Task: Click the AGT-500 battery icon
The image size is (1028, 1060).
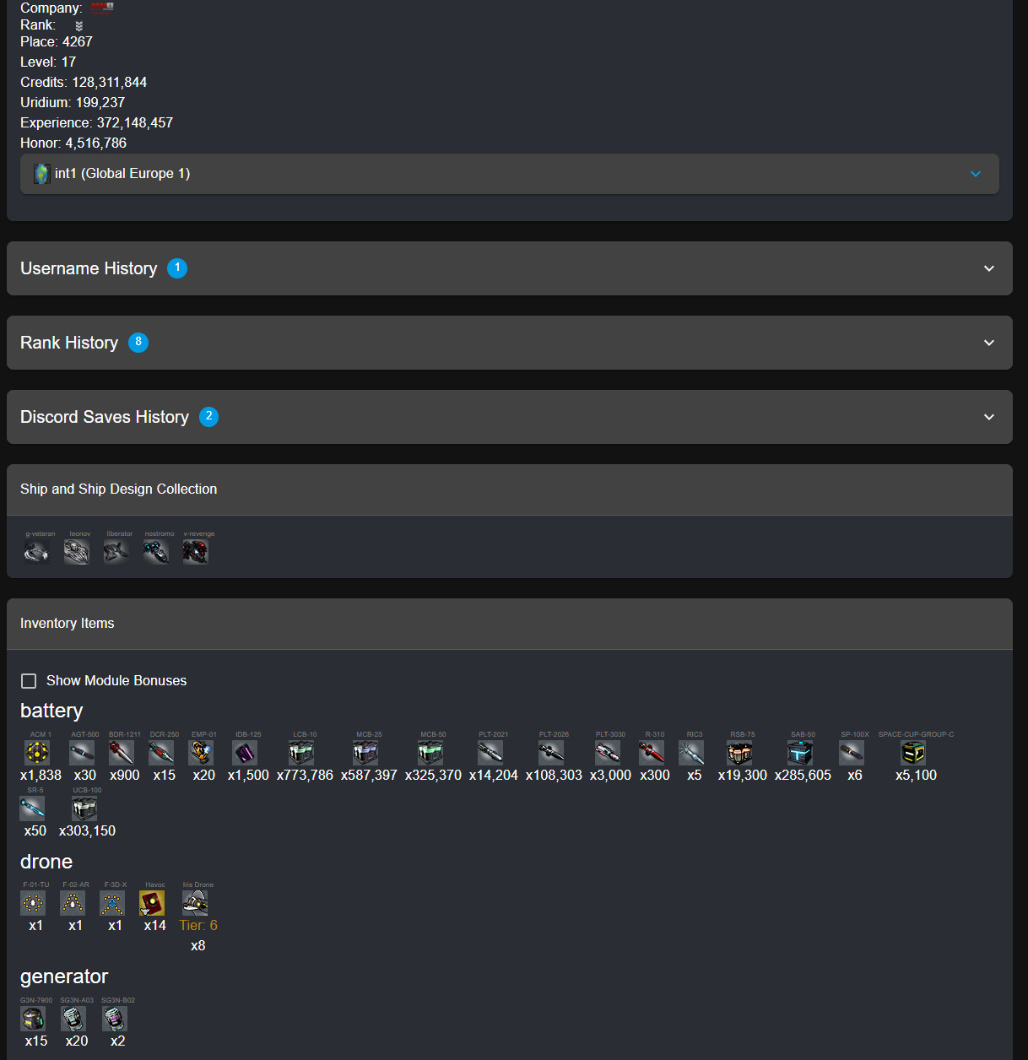Action: click(82, 753)
